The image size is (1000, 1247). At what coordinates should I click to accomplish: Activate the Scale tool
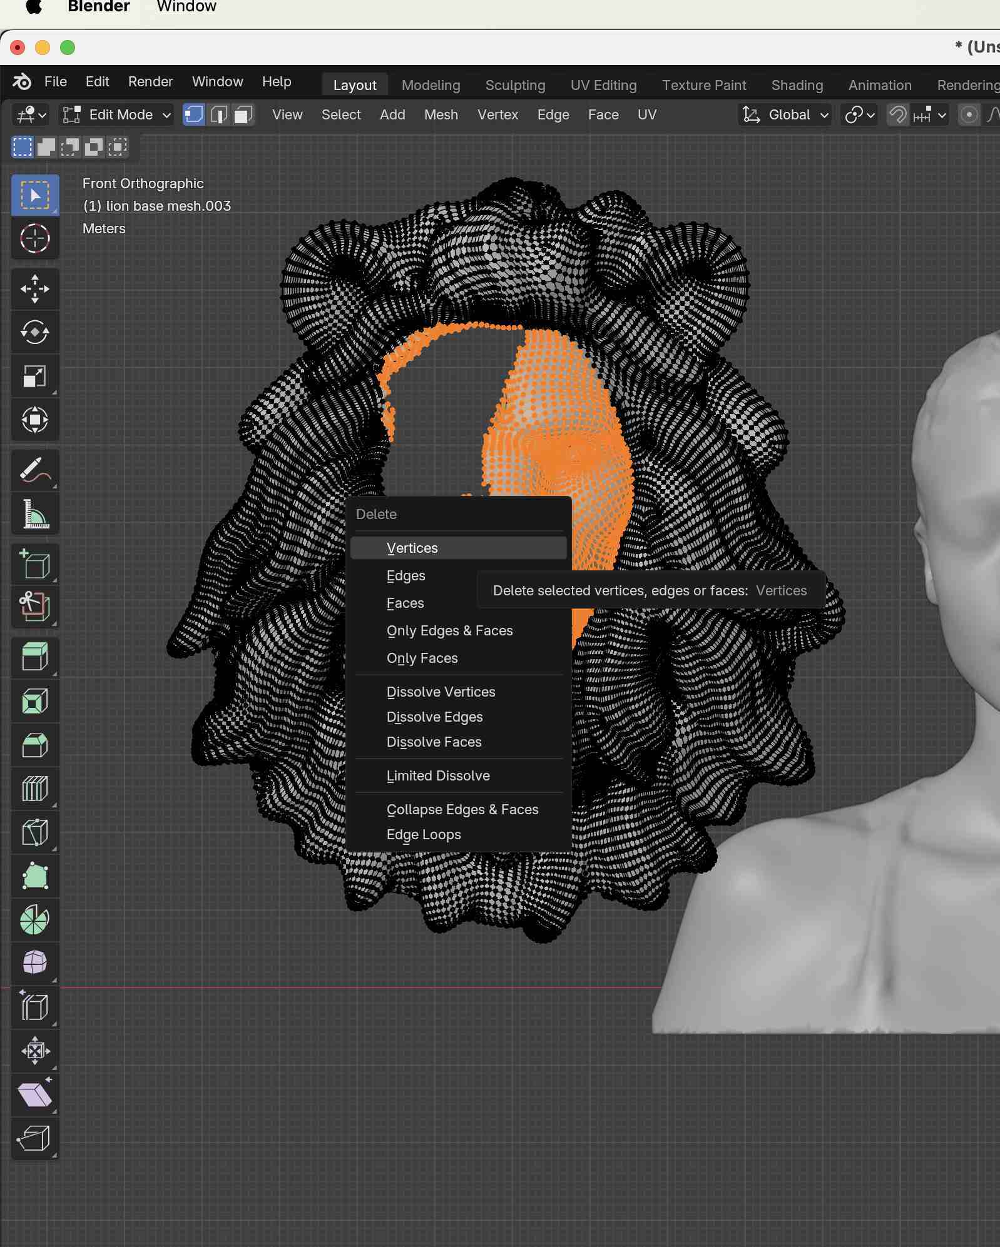tap(35, 376)
